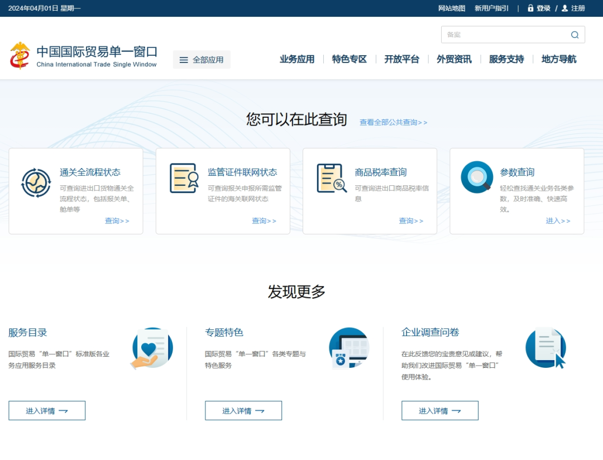
Task: Open the 网站地图 site map link
Action: 451,8
